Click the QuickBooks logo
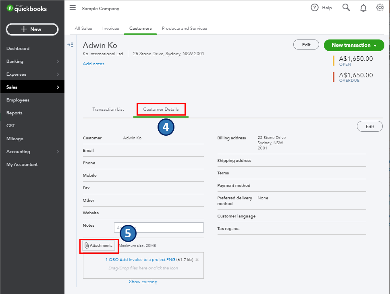The width and height of the screenshot is (390, 294). pos(27,8)
